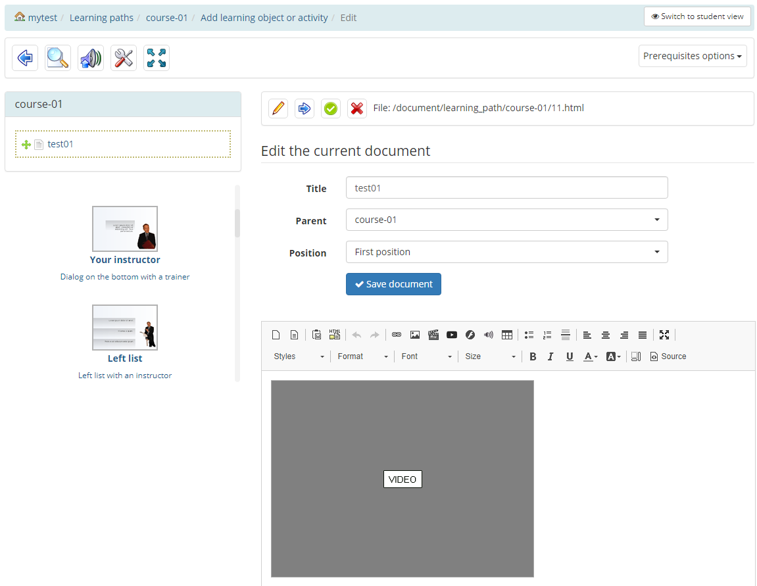Screen dimensions: 757x586
Task: Click the maximize editor (fullscreen arrows) icon
Action: click(664, 335)
